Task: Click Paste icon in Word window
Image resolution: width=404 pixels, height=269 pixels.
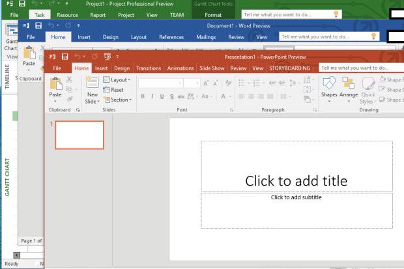Action: coord(29,53)
